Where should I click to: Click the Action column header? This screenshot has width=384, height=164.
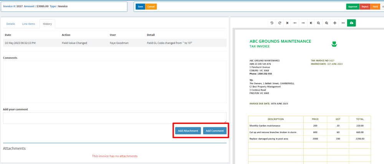(x=84, y=35)
